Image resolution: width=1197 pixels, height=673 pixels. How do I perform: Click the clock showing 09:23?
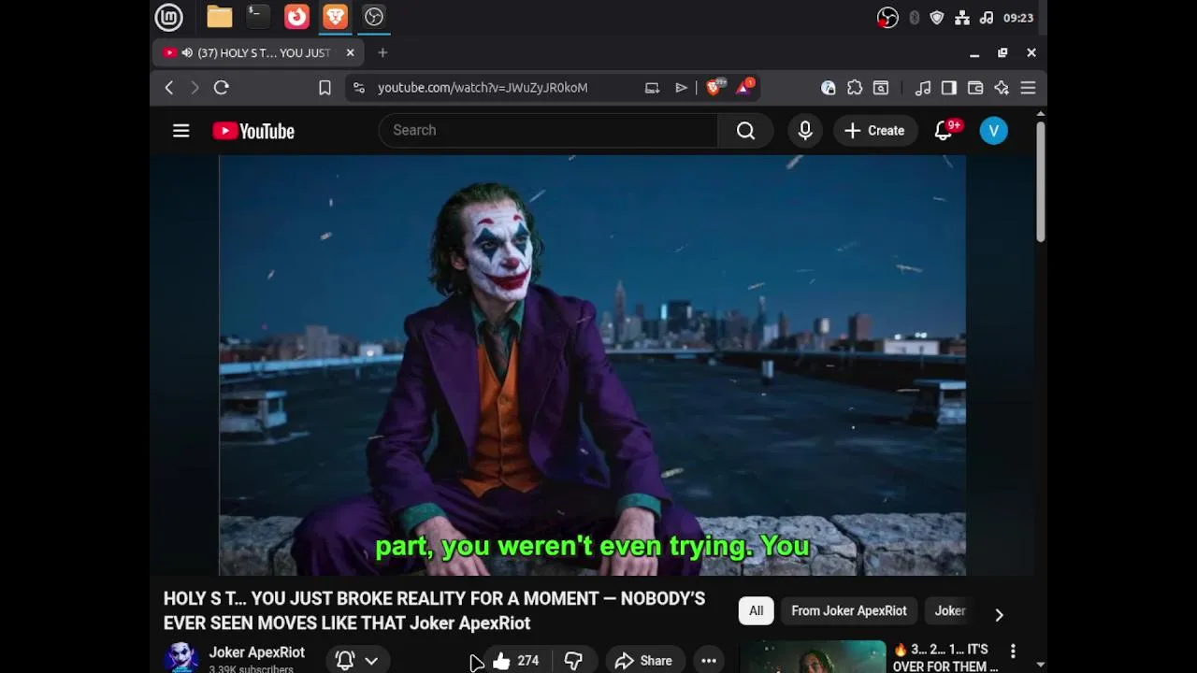[1018, 18]
